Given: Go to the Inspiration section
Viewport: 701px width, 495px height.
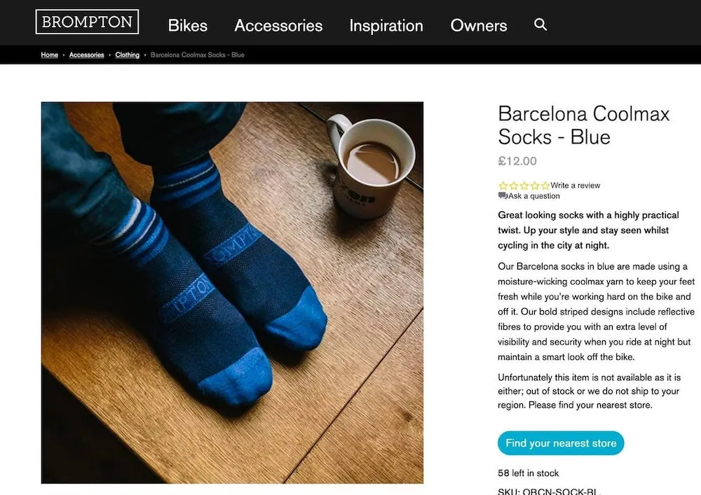Looking at the screenshot, I should 386,26.
